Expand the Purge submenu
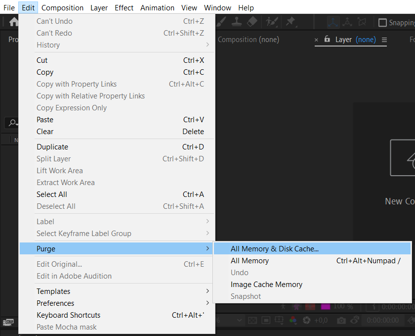Screen dimensions: 415x336 116,249
